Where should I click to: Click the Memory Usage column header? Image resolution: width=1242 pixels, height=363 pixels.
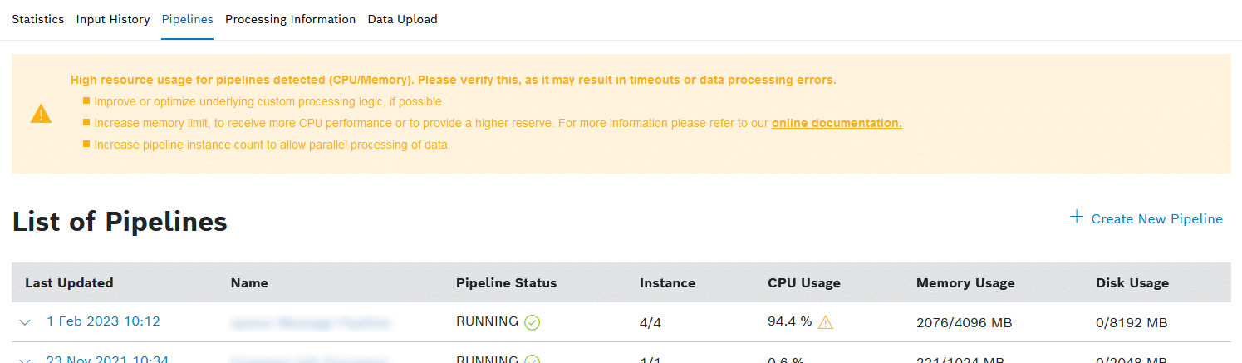pyautogui.click(x=965, y=283)
